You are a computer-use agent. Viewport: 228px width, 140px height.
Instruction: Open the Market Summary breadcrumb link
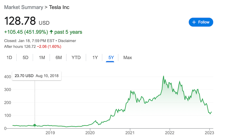23,7
